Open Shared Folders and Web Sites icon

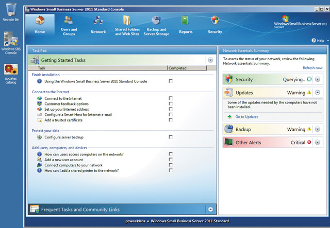click(x=127, y=20)
